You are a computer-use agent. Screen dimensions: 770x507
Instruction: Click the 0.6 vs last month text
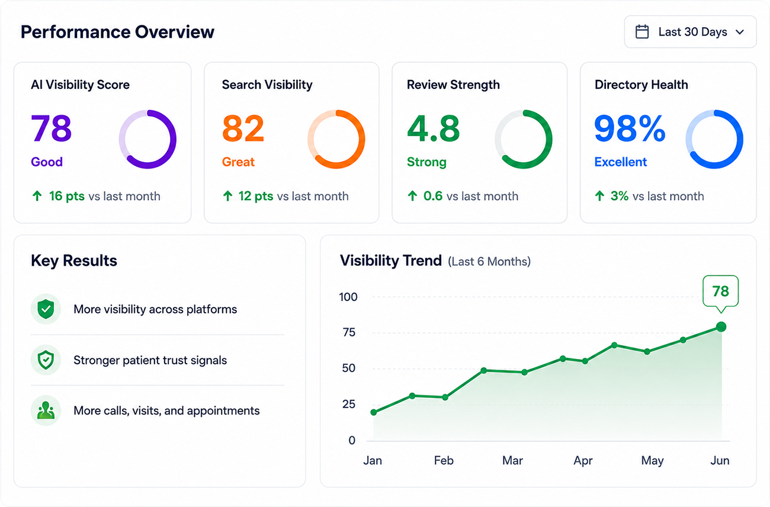(x=471, y=196)
